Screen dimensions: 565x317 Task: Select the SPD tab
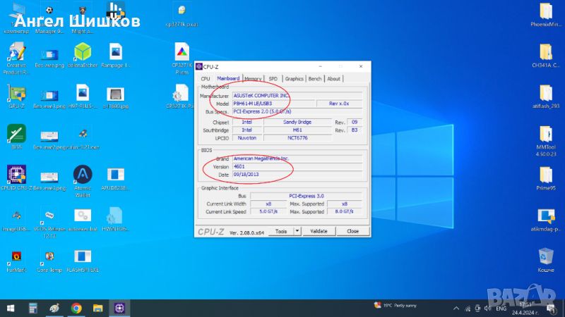pos(273,79)
